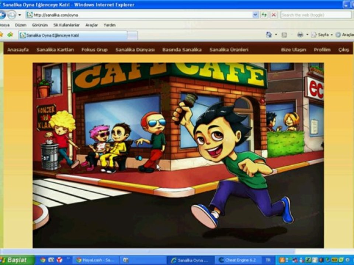Screen dimensions: 354x265
Task: Click the green Refresh page icon
Action: coord(264,15)
